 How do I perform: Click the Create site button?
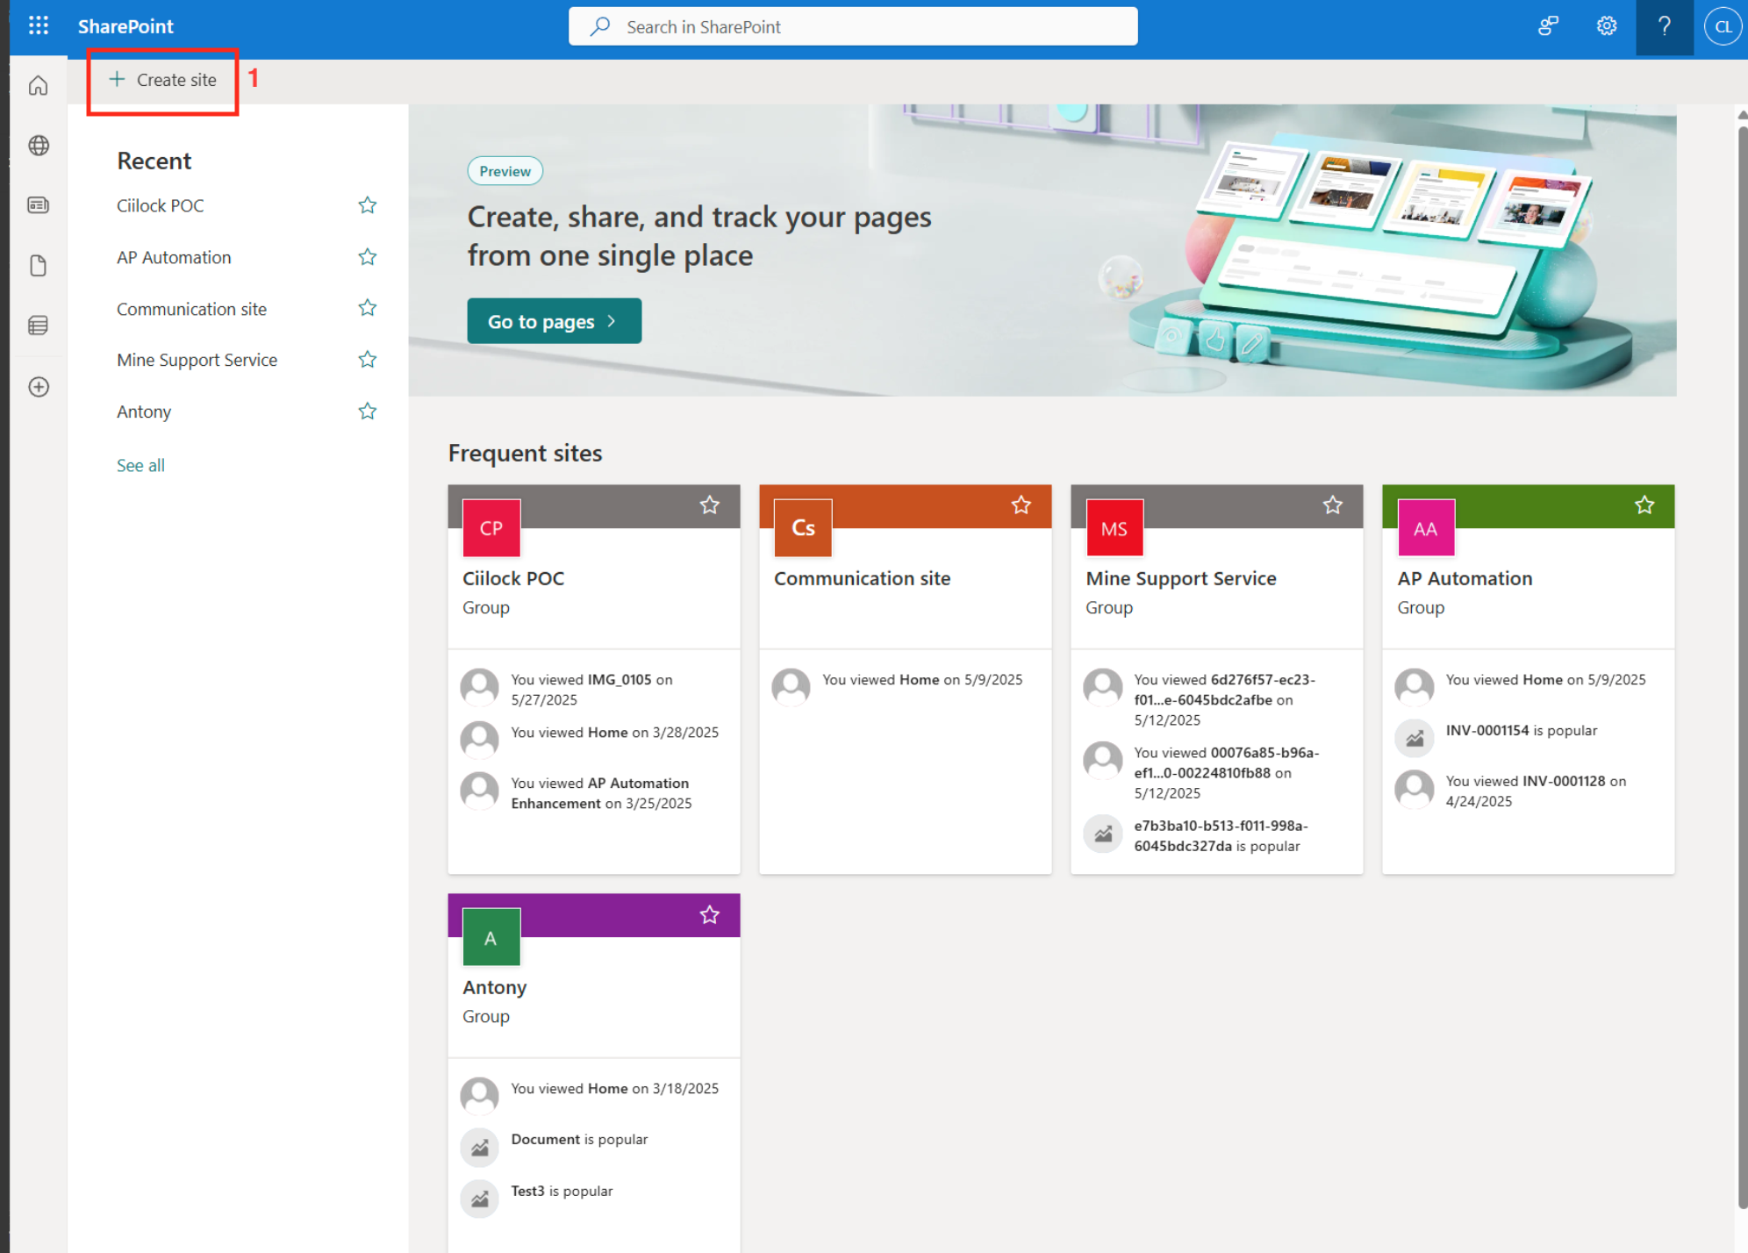pyautogui.click(x=163, y=80)
